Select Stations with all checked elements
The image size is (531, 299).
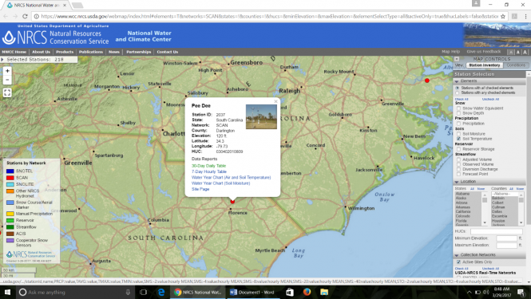click(x=458, y=88)
